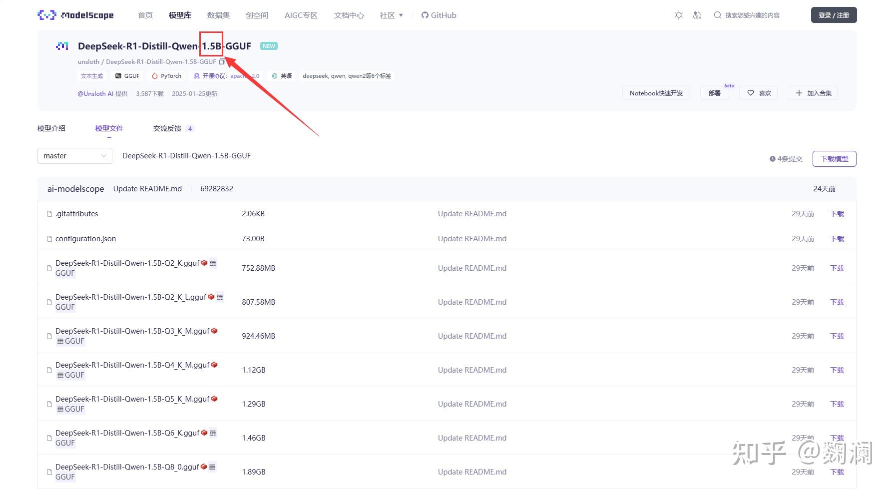Open 创空间 in the top navigation
The height and width of the screenshot is (489, 896).
coord(257,15)
